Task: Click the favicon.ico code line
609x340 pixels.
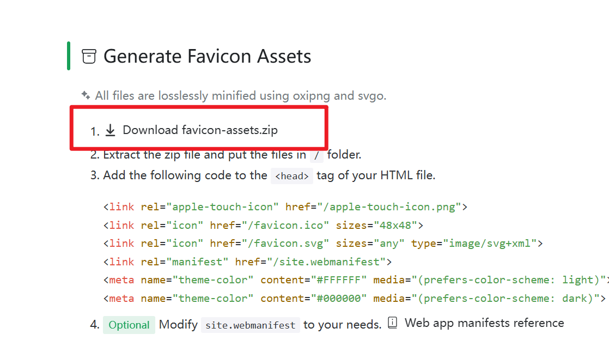Action: pyautogui.click(x=263, y=225)
